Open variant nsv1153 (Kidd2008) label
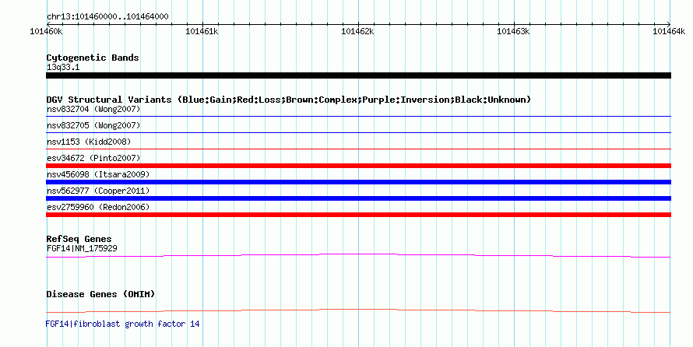The height and width of the screenshot is (347, 693). pyautogui.click(x=89, y=142)
